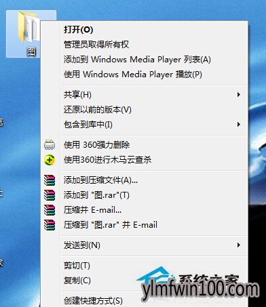This screenshot has height=307, width=266.
Task: Add to Windows Media Player 列表(A)
Action: coord(137,60)
